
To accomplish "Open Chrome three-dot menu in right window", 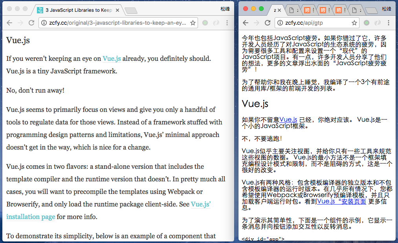I will [389, 23].
